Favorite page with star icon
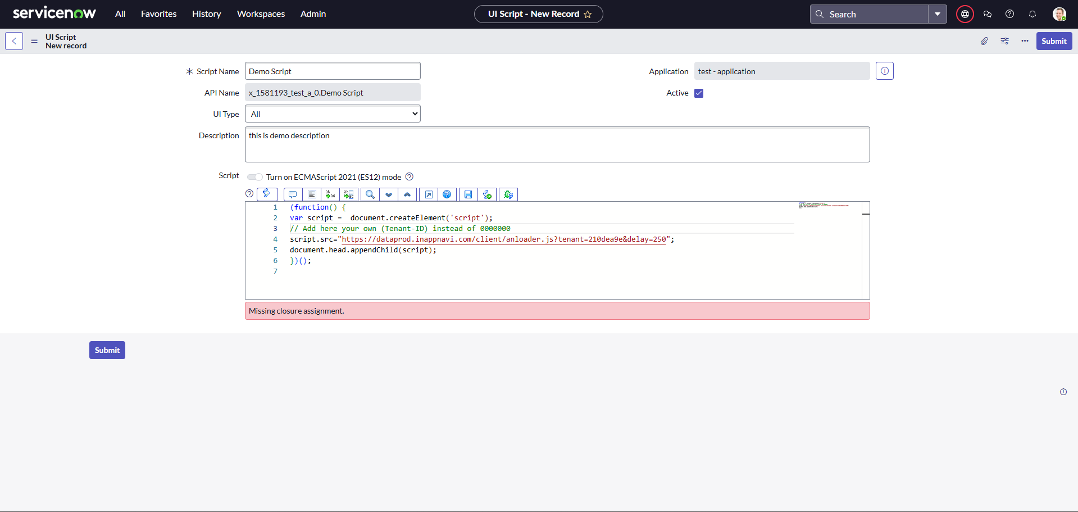This screenshot has width=1078, height=512. coord(588,14)
